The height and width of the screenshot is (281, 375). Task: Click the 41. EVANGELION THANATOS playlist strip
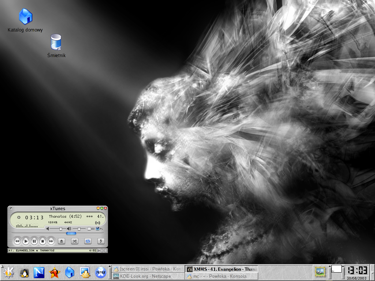pyautogui.click(x=53, y=251)
